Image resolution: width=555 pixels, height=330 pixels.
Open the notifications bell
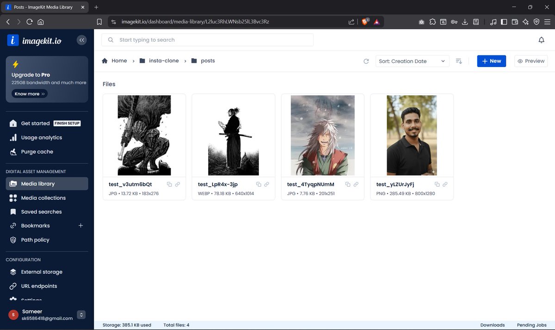point(542,40)
